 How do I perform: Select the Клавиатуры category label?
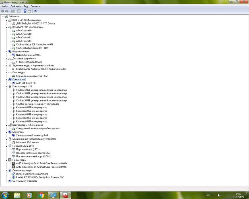[x=19, y=72]
